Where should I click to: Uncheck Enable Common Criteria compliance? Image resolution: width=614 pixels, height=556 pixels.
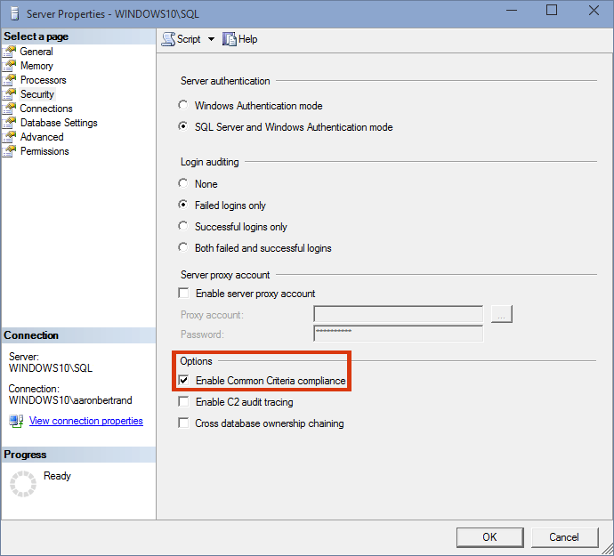tap(183, 380)
